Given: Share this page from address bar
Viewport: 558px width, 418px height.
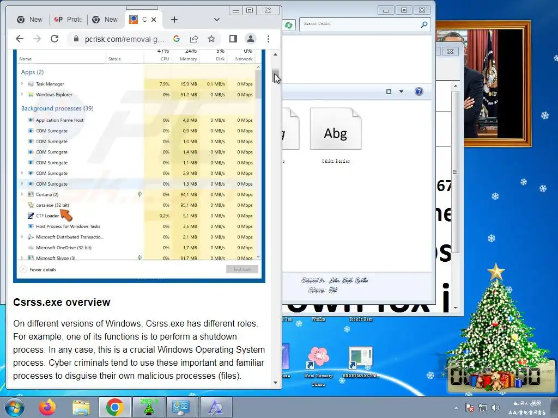Looking at the screenshot, I should click(194, 39).
